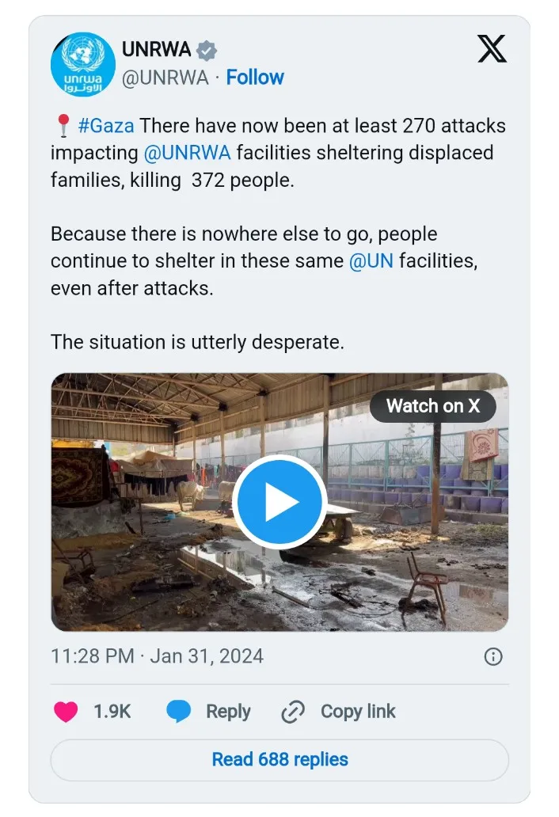The width and height of the screenshot is (559, 817).
Task: Like the tweet with the heart icon
Action: [x=66, y=712]
